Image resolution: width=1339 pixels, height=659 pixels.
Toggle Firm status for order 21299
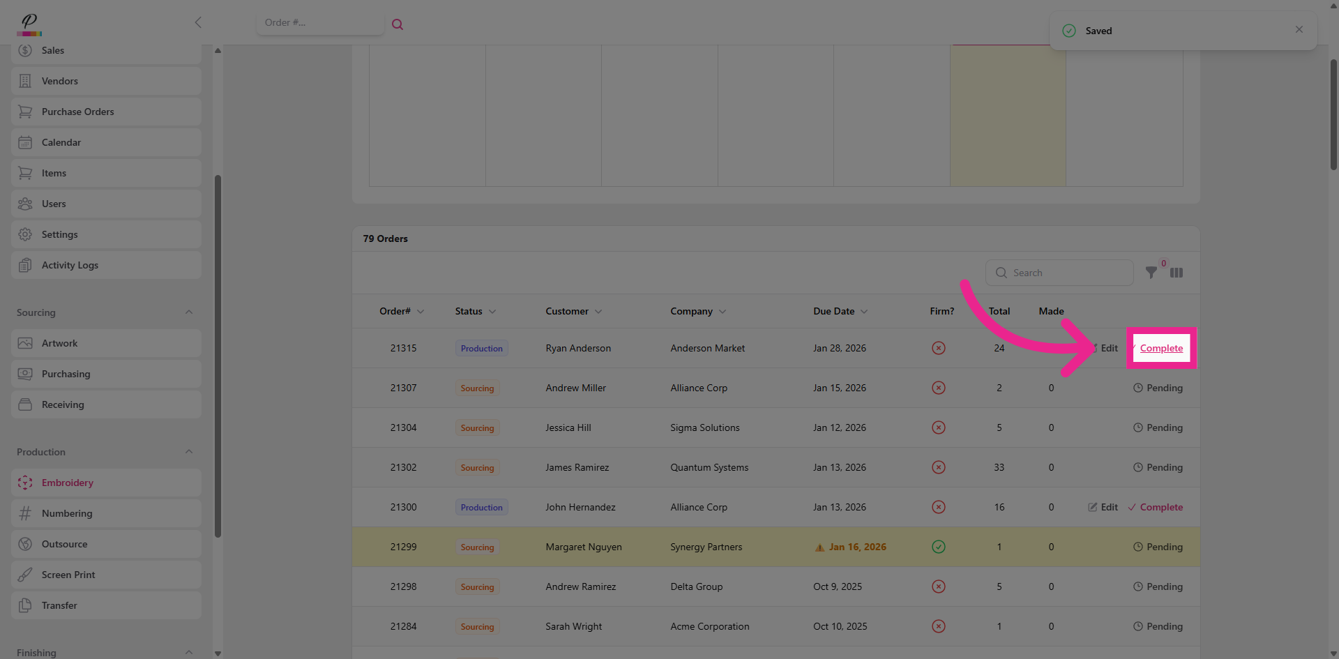[x=939, y=547]
